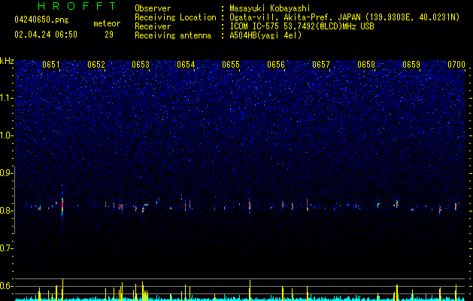This screenshot has width=473, height=301.
Task: Click the 1.1 kHz axis label
Action: [6, 98]
